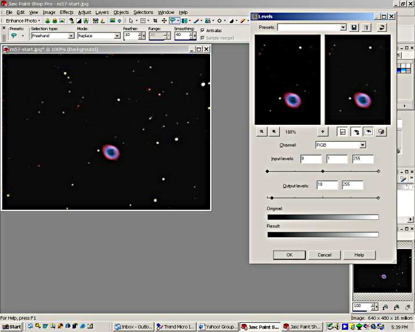415x332 pixels.
Task: Select the Move tool in the toolbar
Action: 164,20
